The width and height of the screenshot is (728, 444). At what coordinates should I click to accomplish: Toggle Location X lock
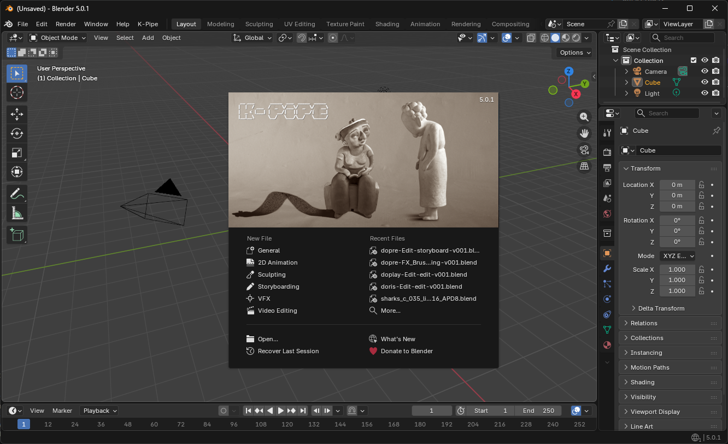(701, 185)
